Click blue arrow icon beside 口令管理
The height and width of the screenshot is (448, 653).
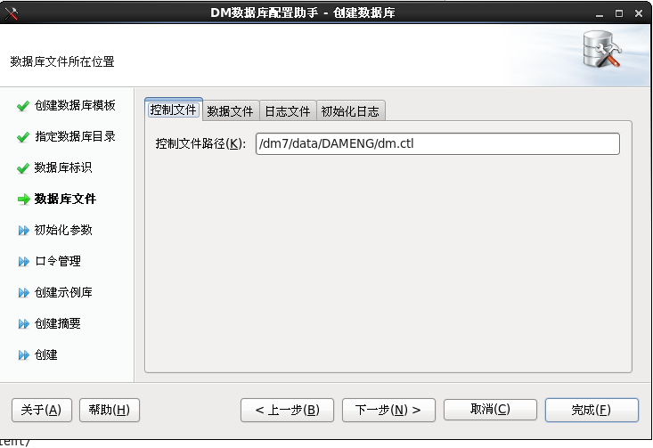point(24,262)
